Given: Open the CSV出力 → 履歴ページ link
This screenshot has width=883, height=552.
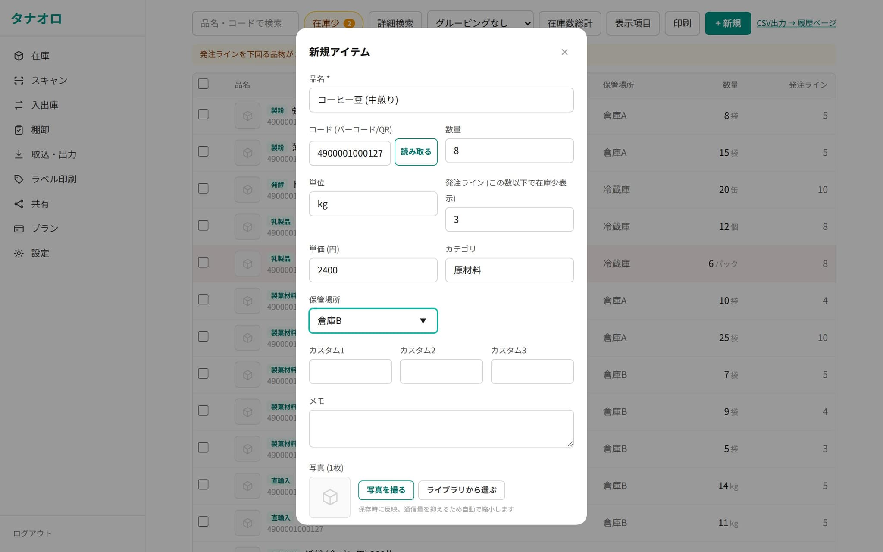Looking at the screenshot, I should coord(796,23).
